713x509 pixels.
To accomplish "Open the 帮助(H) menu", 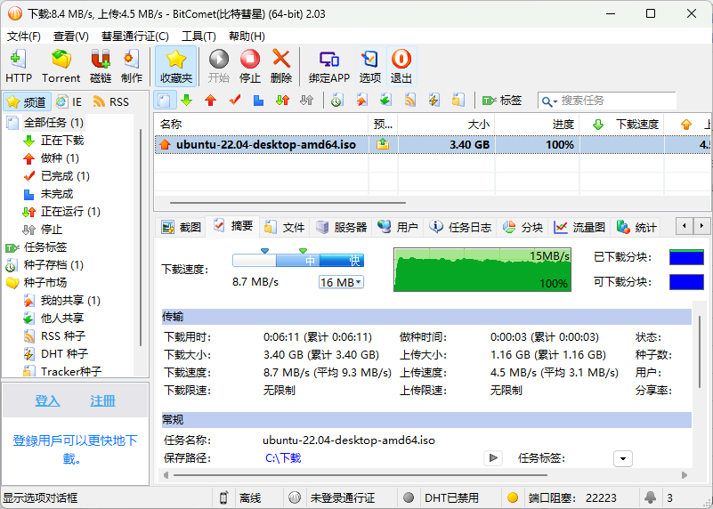I will (247, 36).
